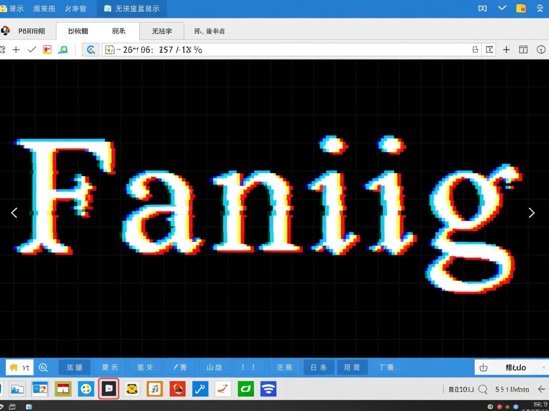Open the green icon next to the Wi-Fi icon

245,389
